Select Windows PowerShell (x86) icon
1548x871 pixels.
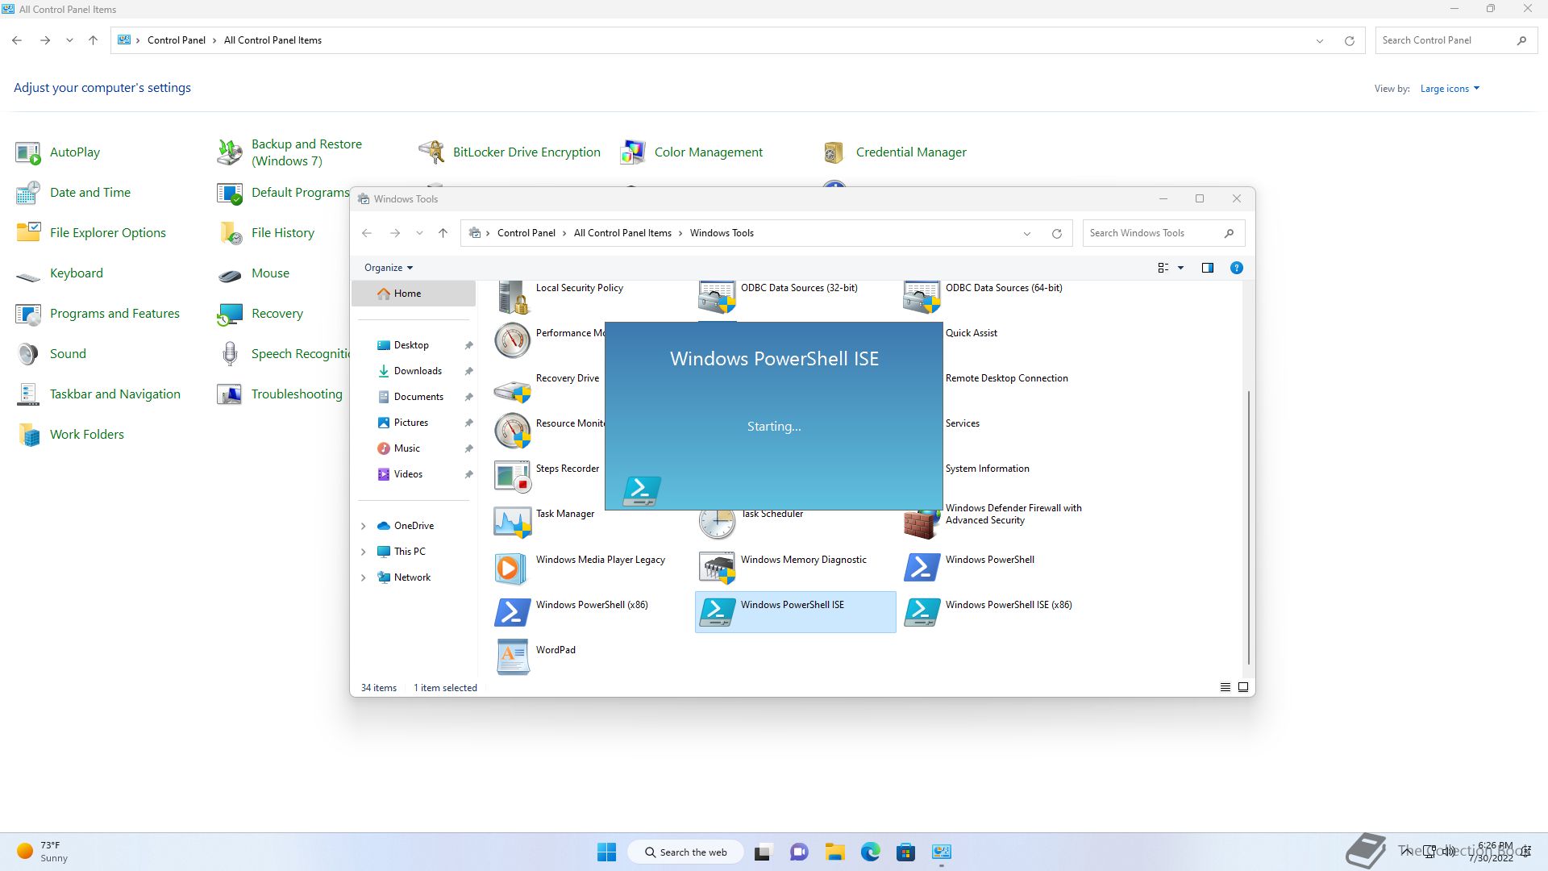pos(513,613)
